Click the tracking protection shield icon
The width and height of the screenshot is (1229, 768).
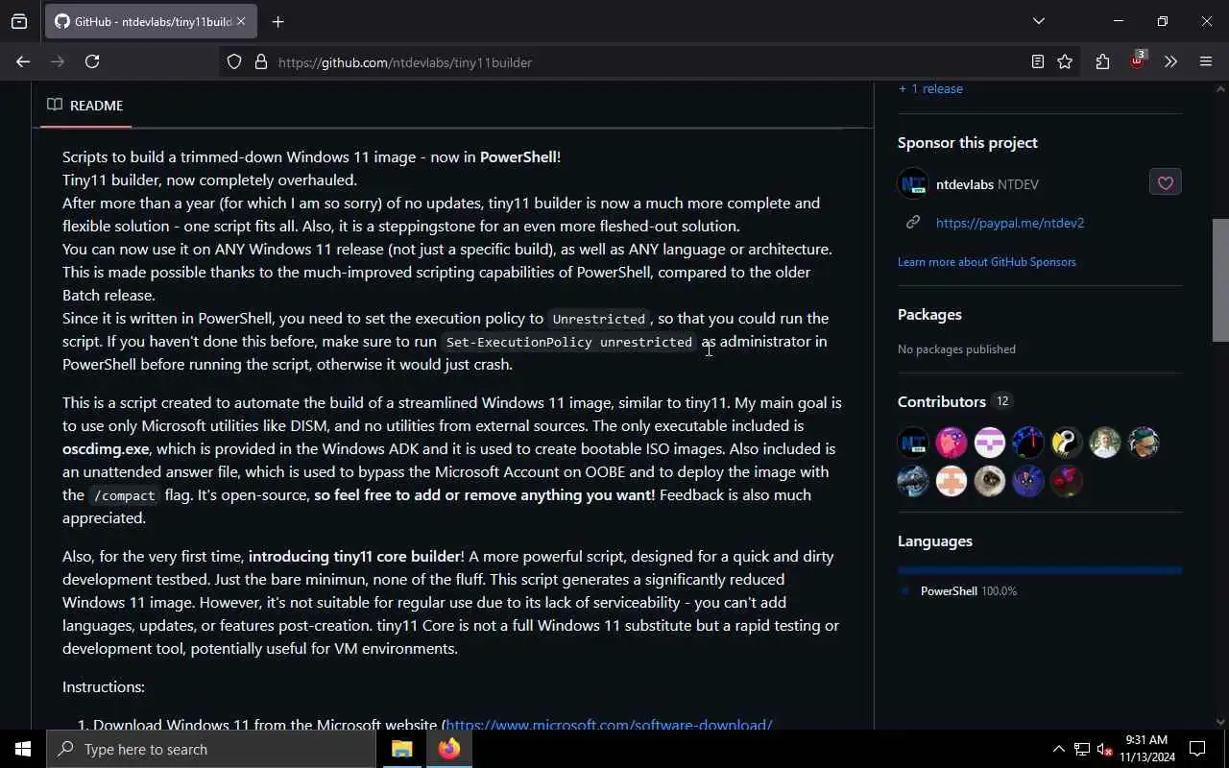point(234,62)
